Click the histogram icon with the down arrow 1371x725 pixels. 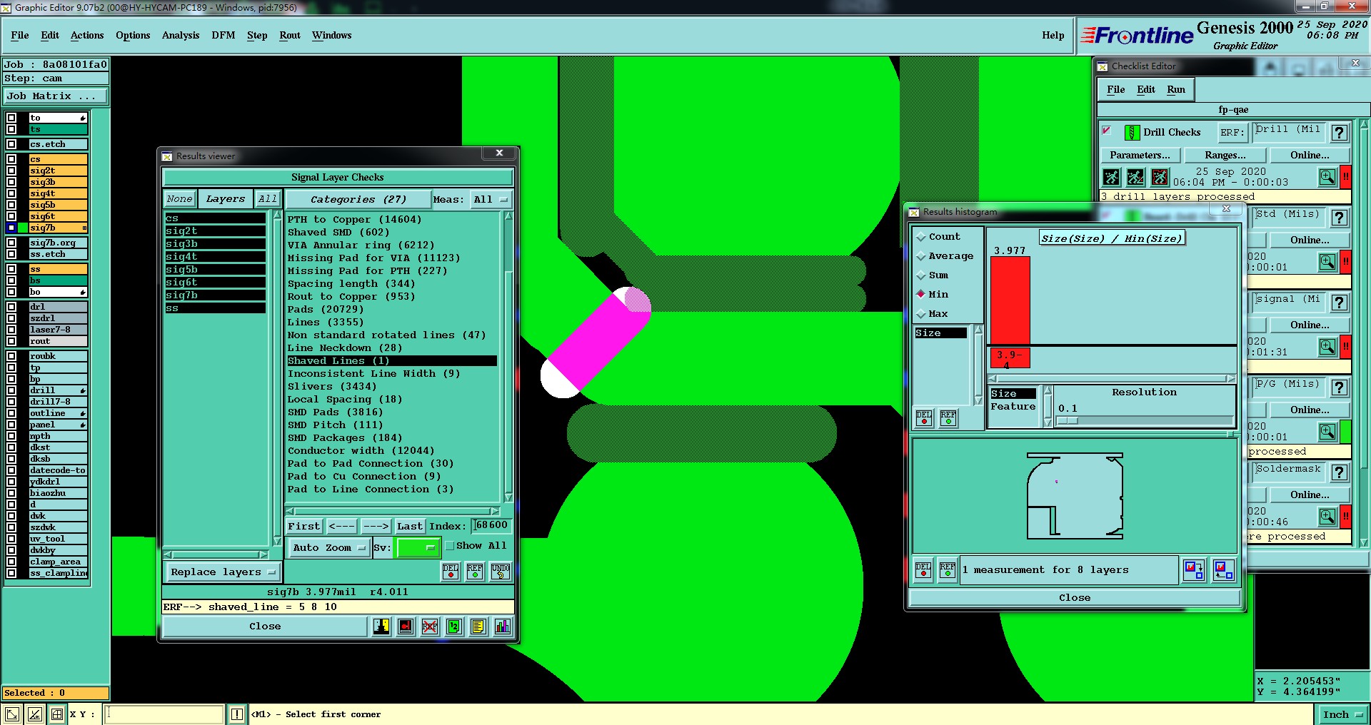1194,569
